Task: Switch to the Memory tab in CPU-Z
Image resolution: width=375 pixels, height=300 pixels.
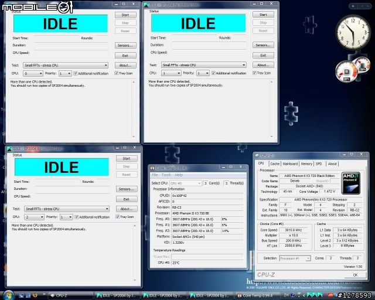Action: click(x=306, y=164)
